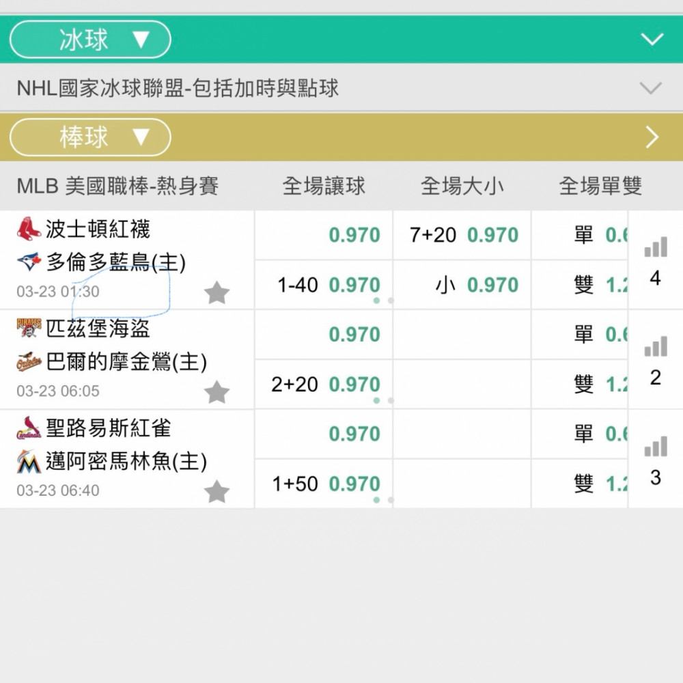Tap the Toronto Blue Jays team logo
The image size is (683, 683).
click(x=29, y=262)
